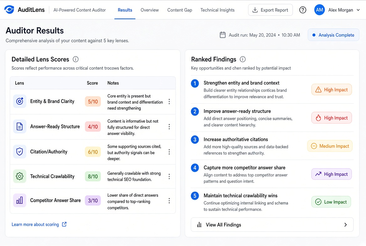Open the help question mark icon

(303, 10)
